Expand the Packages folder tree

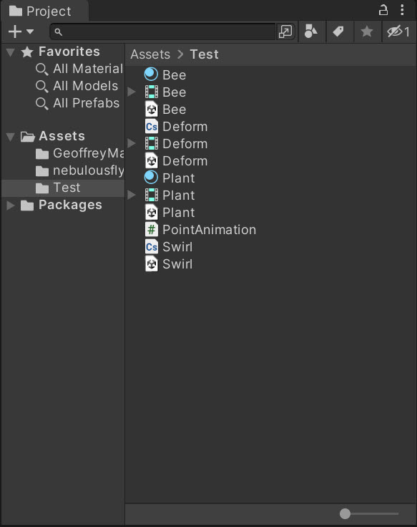click(11, 205)
